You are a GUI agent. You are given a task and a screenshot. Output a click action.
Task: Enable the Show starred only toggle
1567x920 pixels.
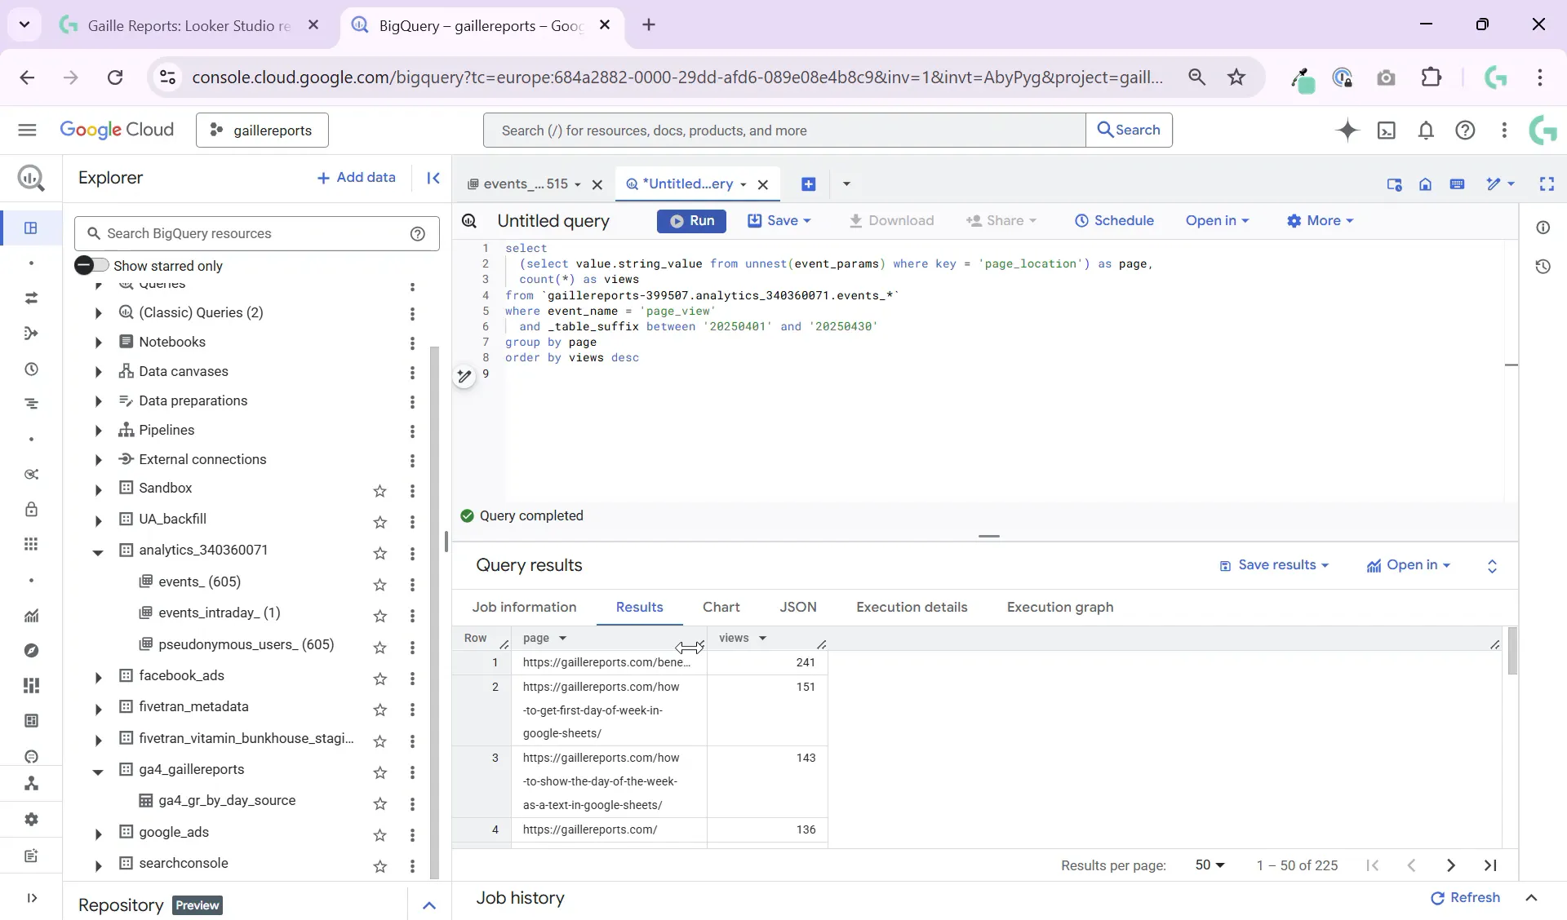pyautogui.click(x=91, y=265)
